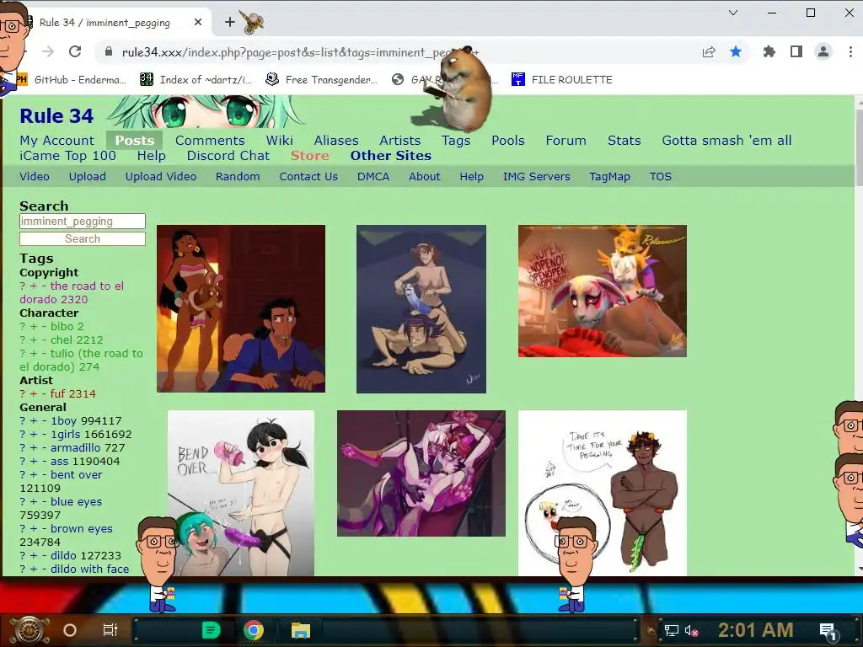
Task: Add 1boy tag via its plus sign
Action: pos(34,421)
